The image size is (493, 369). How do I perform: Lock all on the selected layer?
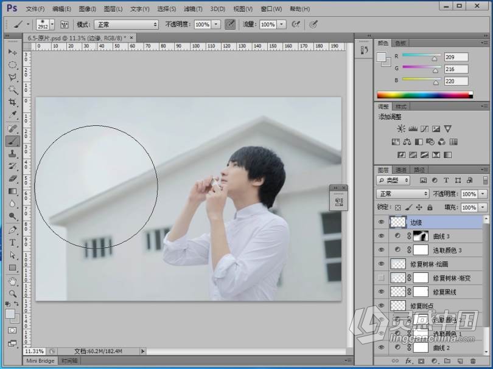click(430, 207)
